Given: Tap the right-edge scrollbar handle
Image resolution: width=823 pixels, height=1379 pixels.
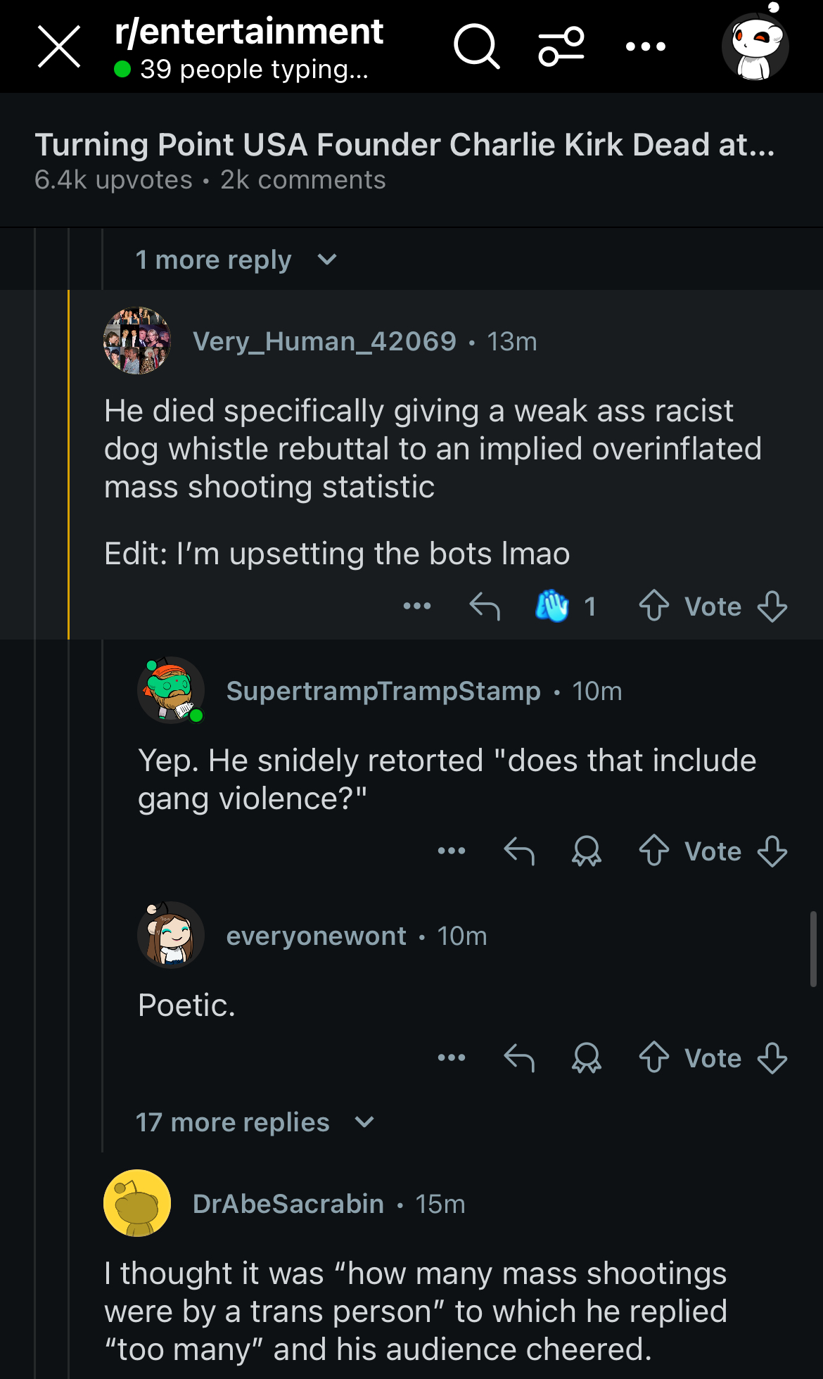Looking at the screenshot, I should pyautogui.click(x=813, y=949).
